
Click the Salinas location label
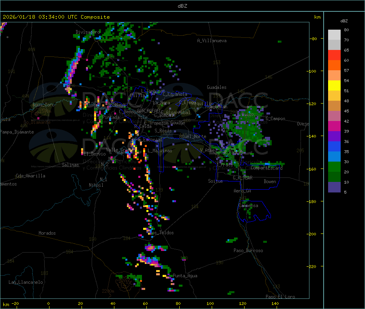click(70, 165)
